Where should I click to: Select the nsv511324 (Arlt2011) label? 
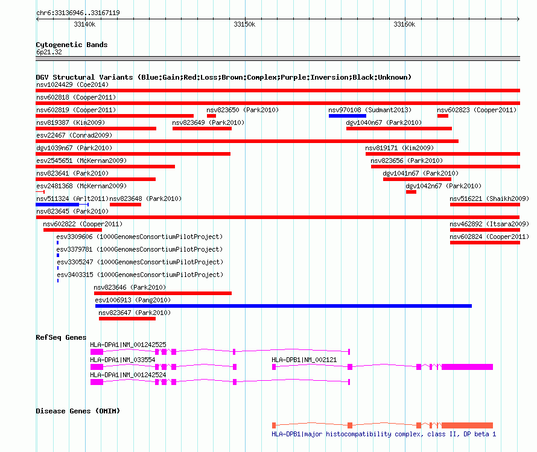72,199
